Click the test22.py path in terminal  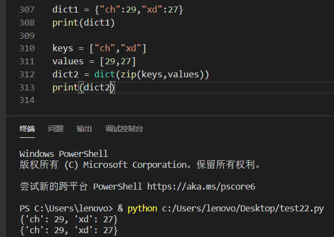click(243, 209)
